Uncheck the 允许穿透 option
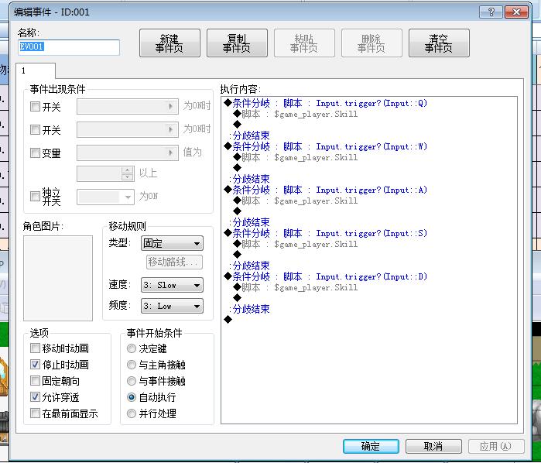541x463 pixels. (x=35, y=396)
